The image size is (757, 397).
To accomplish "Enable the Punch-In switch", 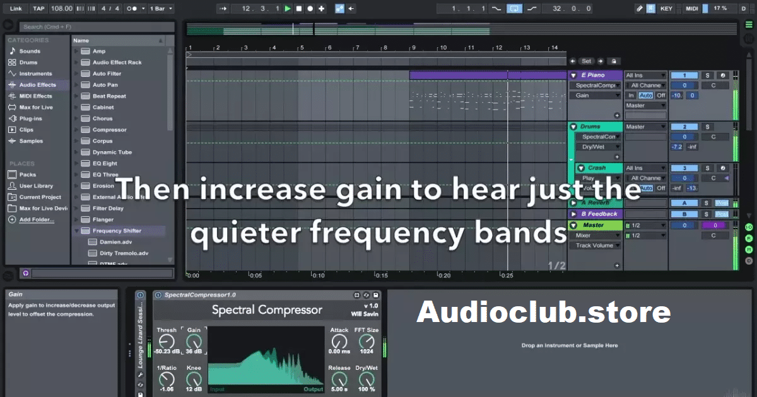I will point(496,8).
